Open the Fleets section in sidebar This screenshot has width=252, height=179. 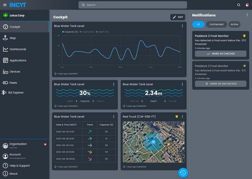[13, 83]
